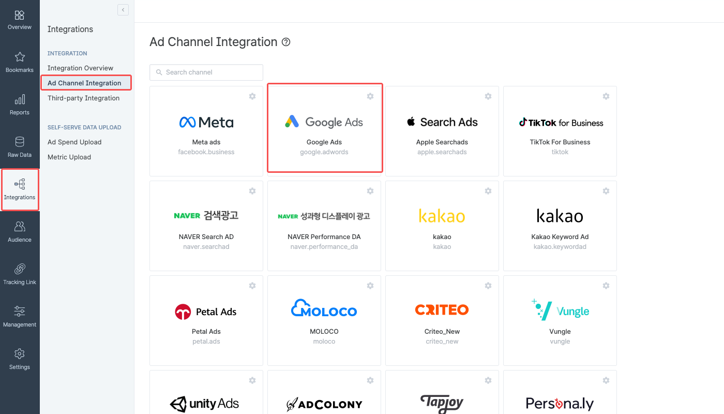Select the Vungle channel logo
Image resolution: width=724 pixels, height=414 pixels.
point(561,309)
